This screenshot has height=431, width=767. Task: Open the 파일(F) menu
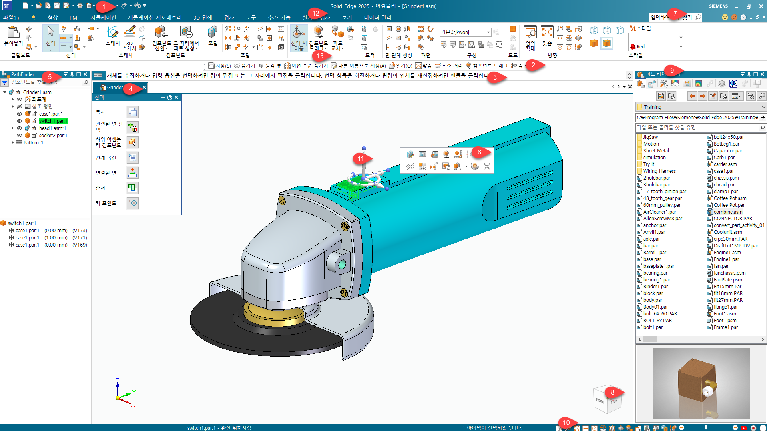[11, 18]
